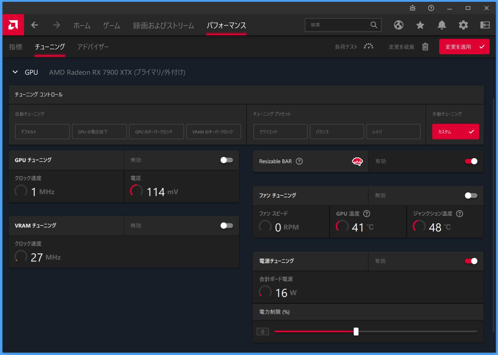Enable the VRAM チューニング toggle
This screenshot has width=498, height=355.
227,226
